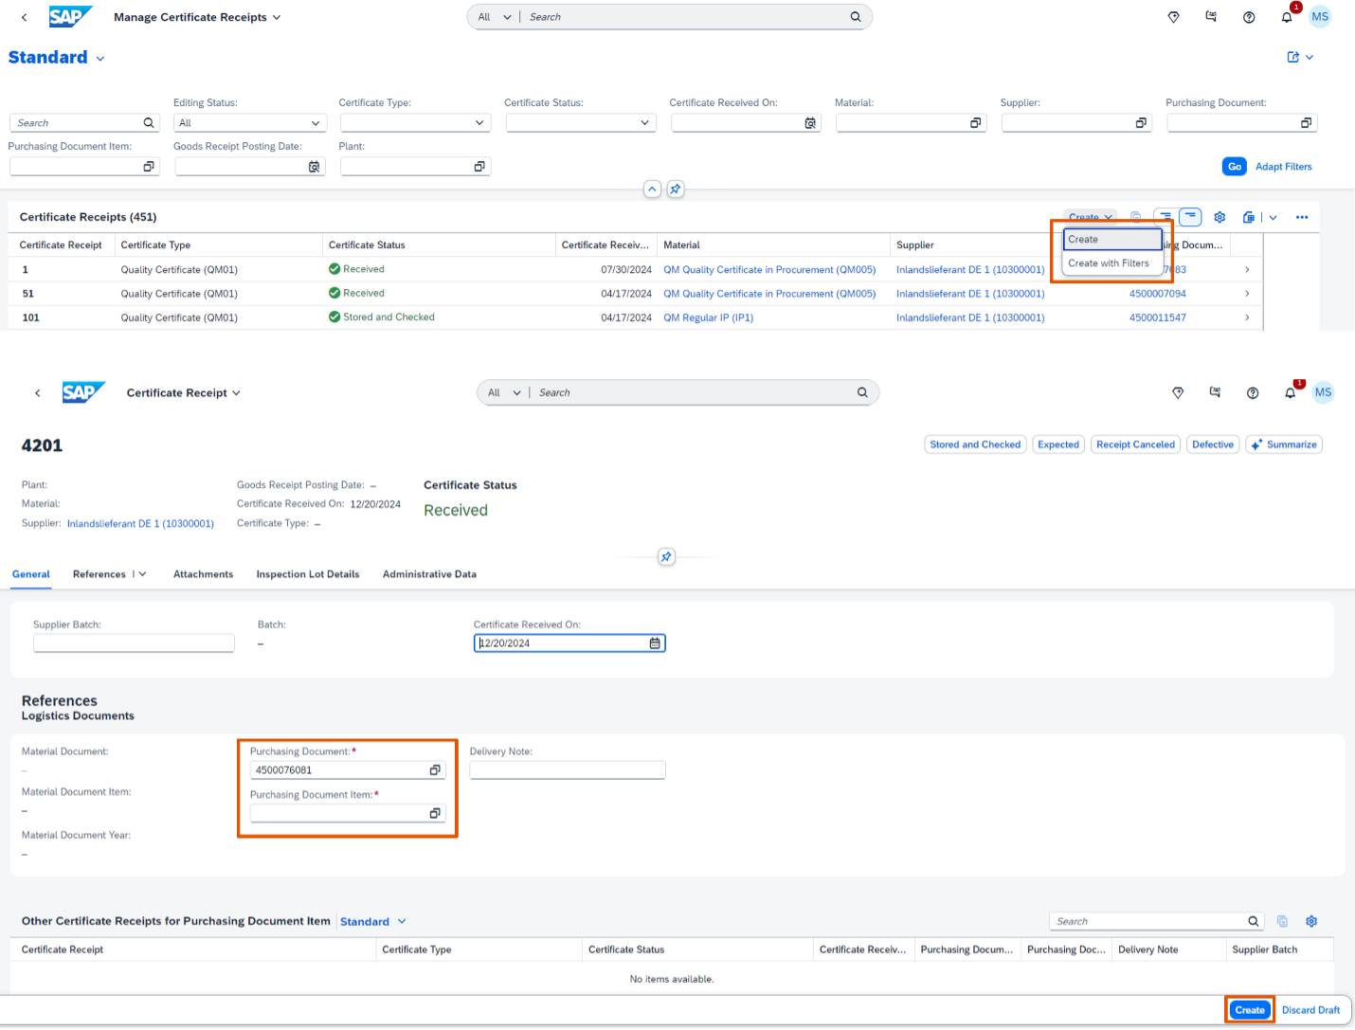This screenshot has height=1030, width=1355.
Task: Pin the header on Certificate Receipt 4201
Action: [x=667, y=557]
